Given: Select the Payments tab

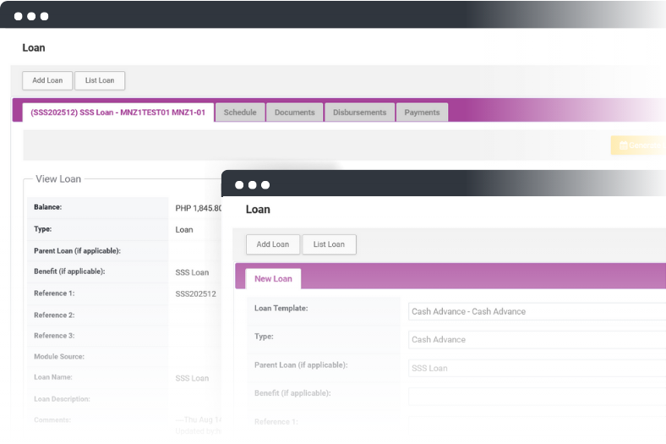Looking at the screenshot, I should point(422,112).
